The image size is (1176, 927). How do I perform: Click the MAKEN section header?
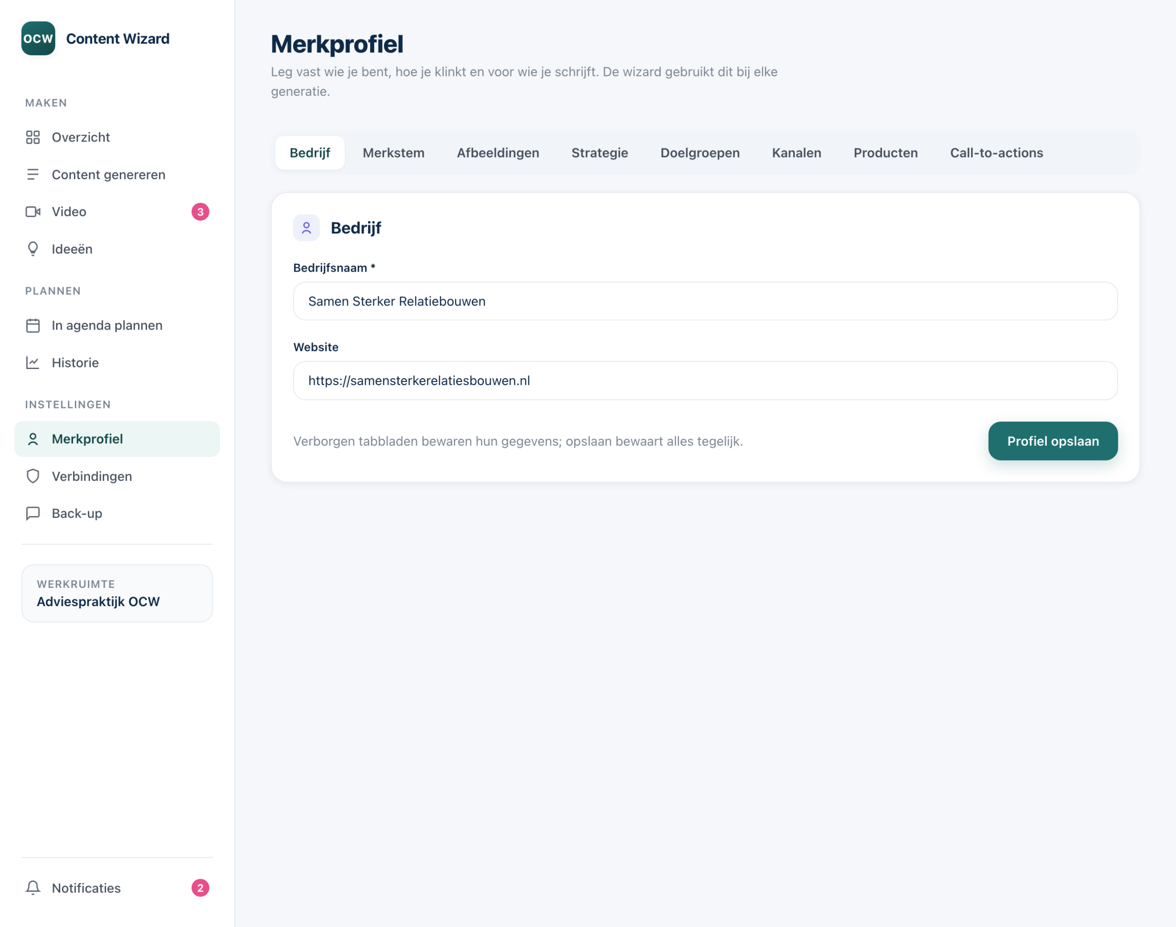[x=46, y=103]
